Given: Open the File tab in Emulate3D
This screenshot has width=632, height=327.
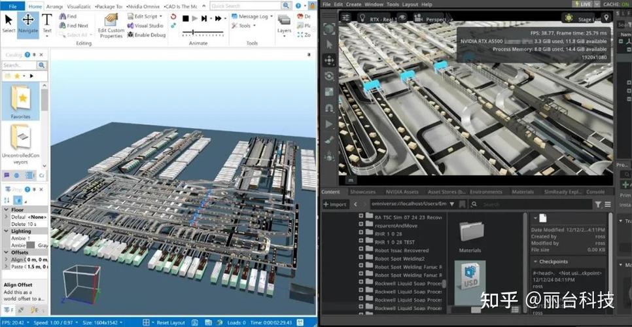Looking at the screenshot, I should coord(13,7).
